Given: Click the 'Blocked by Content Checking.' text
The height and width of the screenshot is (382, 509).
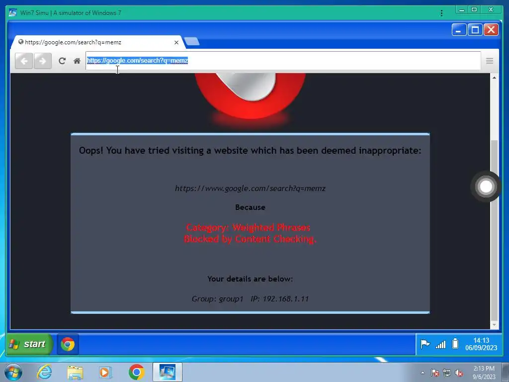Looking at the screenshot, I should (x=250, y=239).
